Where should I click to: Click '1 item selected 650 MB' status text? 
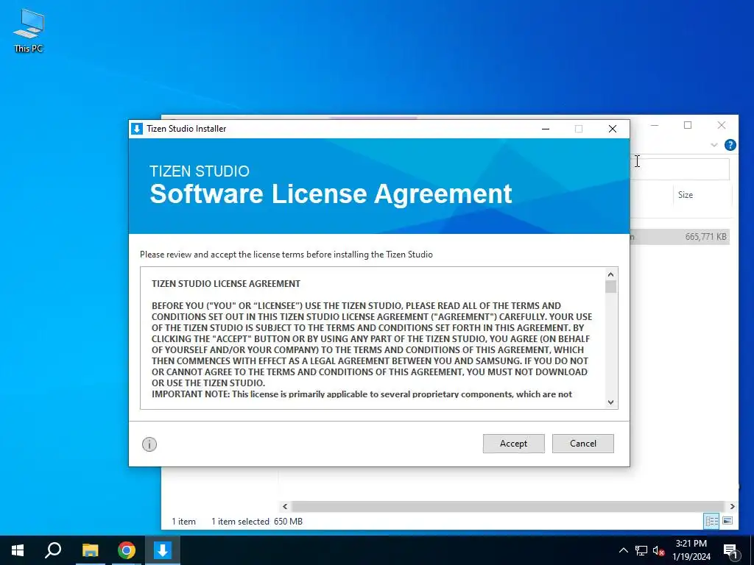[257, 522]
